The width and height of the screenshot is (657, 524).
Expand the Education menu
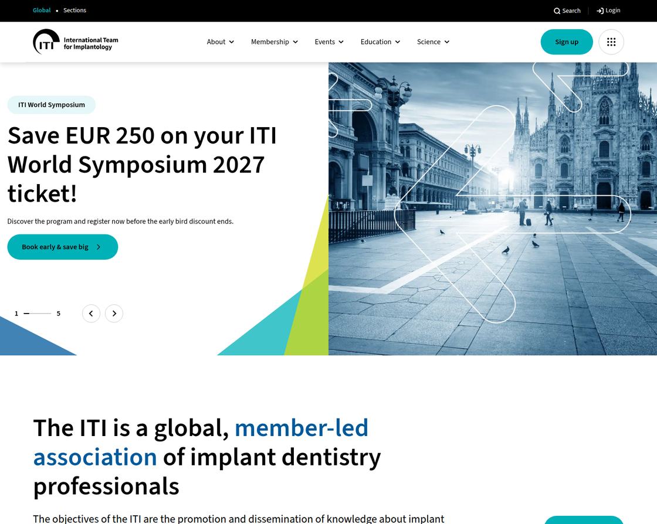pyautogui.click(x=380, y=42)
